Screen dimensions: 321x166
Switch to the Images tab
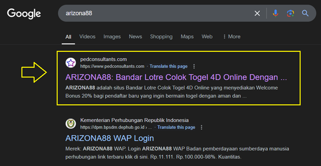click(x=112, y=37)
